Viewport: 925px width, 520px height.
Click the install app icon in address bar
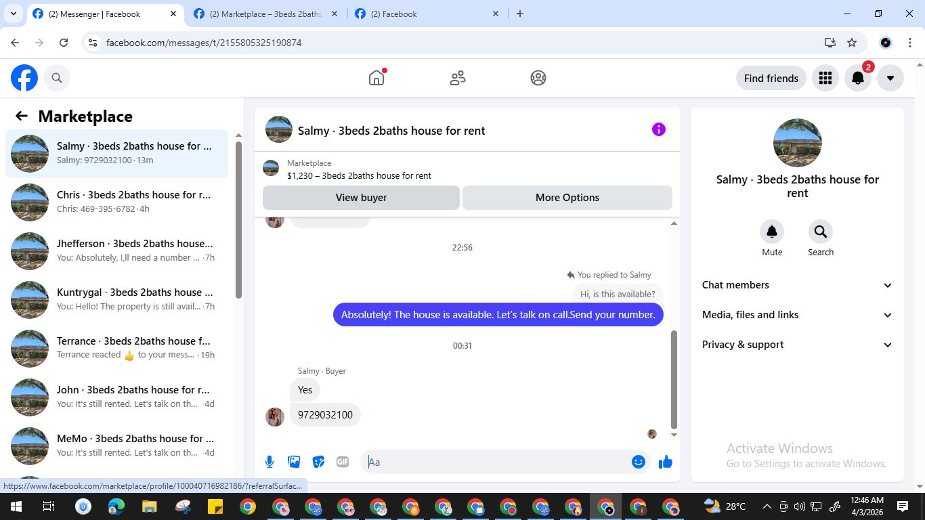pos(830,43)
